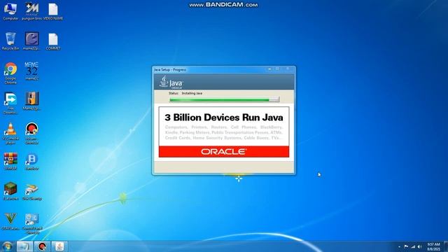Minimize the Java Setup window

click(269, 69)
